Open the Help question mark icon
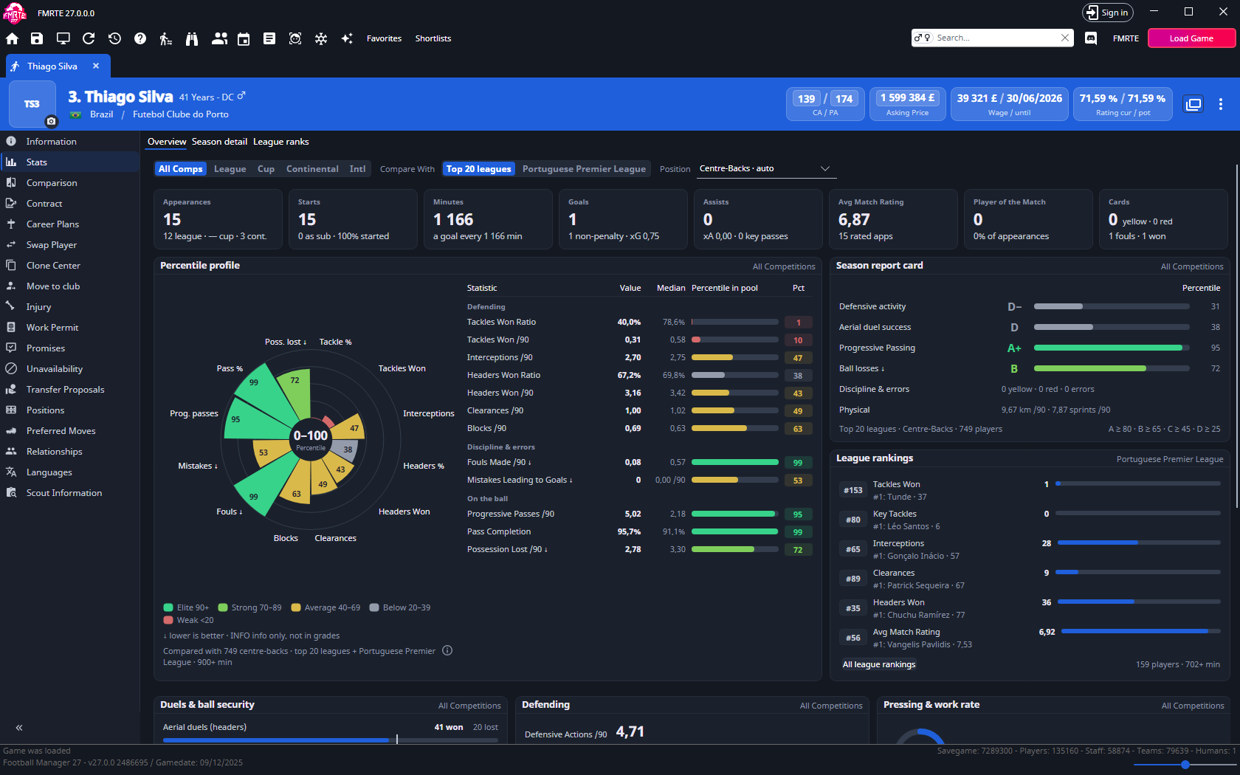This screenshot has width=1240, height=775. [x=140, y=38]
